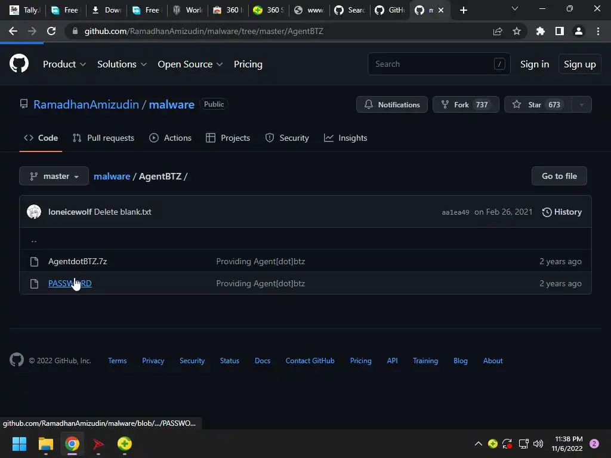This screenshot has width=611, height=458.
Task: Click the red arrow app in taskbar
Action: [98, 444]
